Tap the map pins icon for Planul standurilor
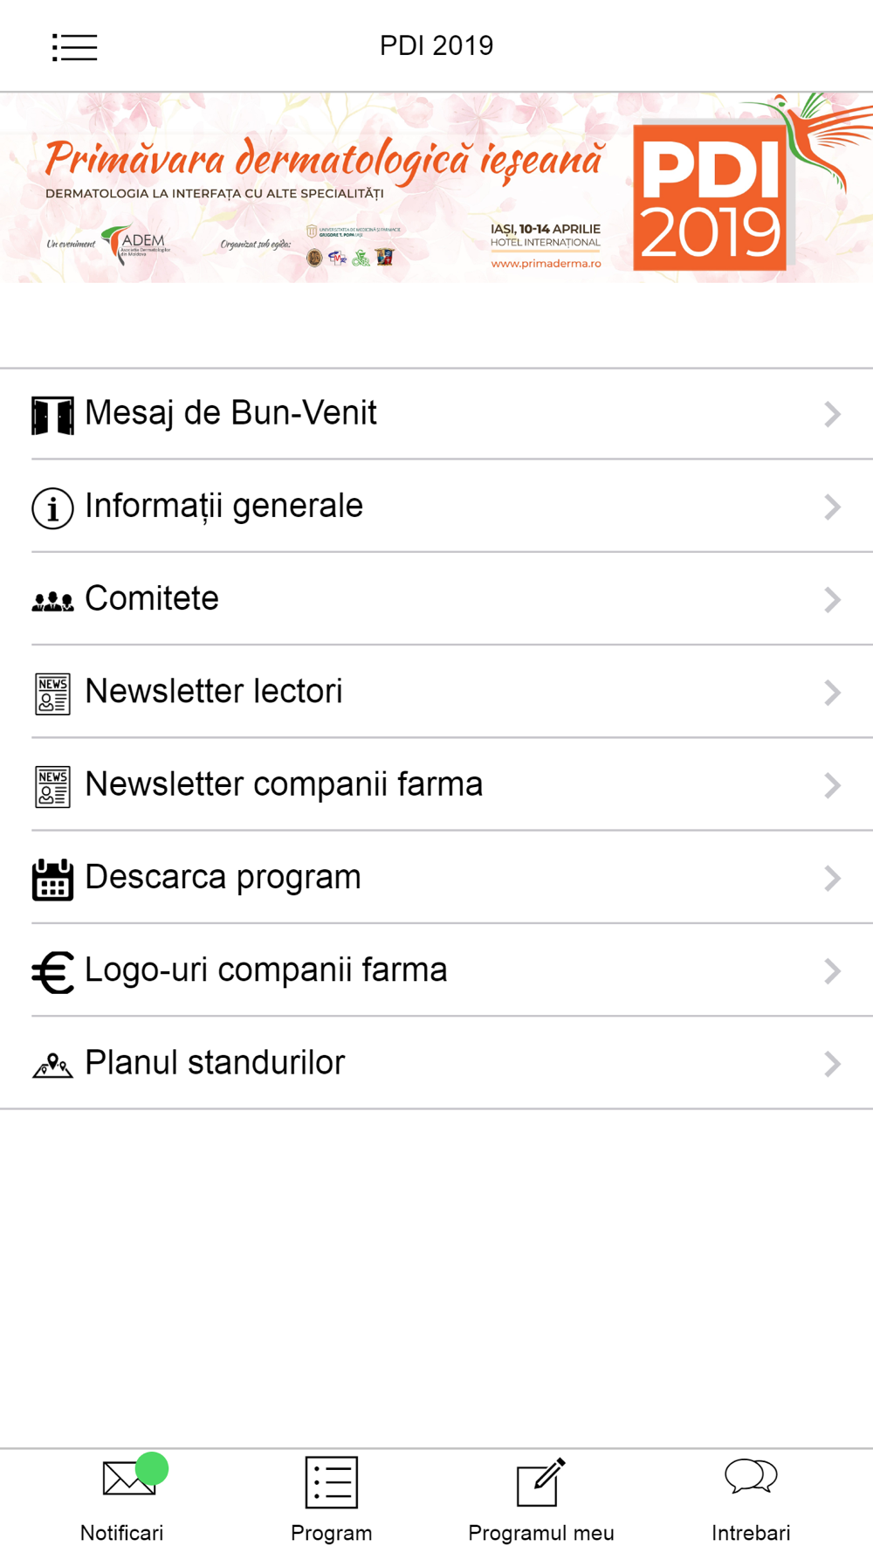This screenshot has width=873, height=1553. pos(52,1066)
